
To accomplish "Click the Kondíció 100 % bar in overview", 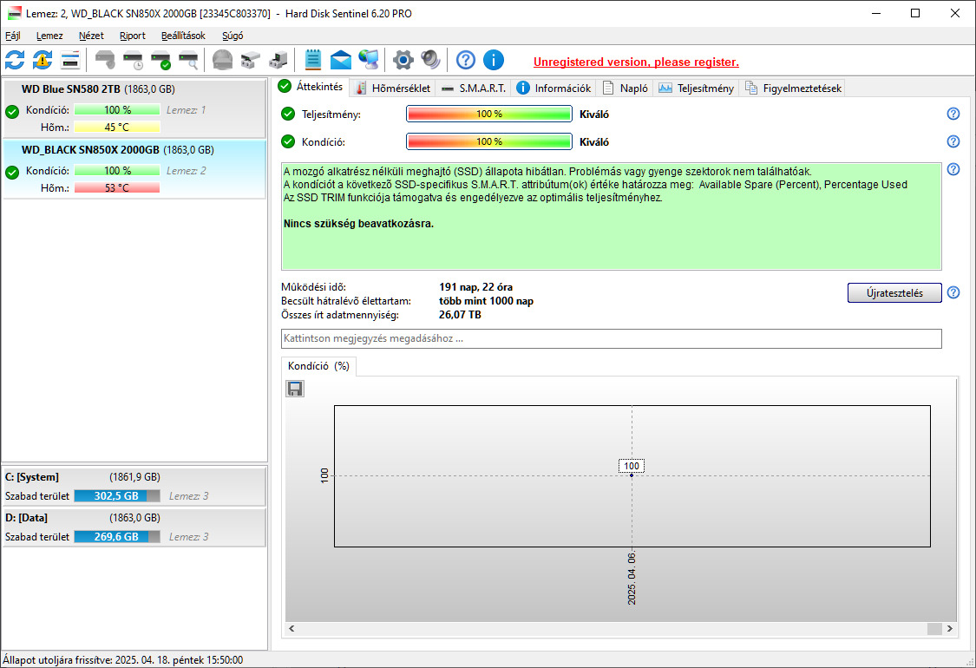I will point(488,141).
